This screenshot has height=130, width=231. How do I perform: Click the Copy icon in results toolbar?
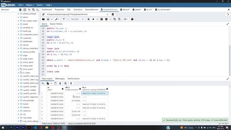point(48,83)
